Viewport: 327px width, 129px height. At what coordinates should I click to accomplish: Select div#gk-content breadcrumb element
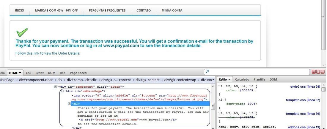coord(147,80)
